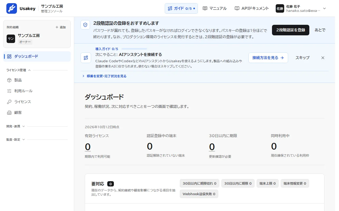
Task: Click the 導入ガイド progress bar
Action: tap(134, 49)
